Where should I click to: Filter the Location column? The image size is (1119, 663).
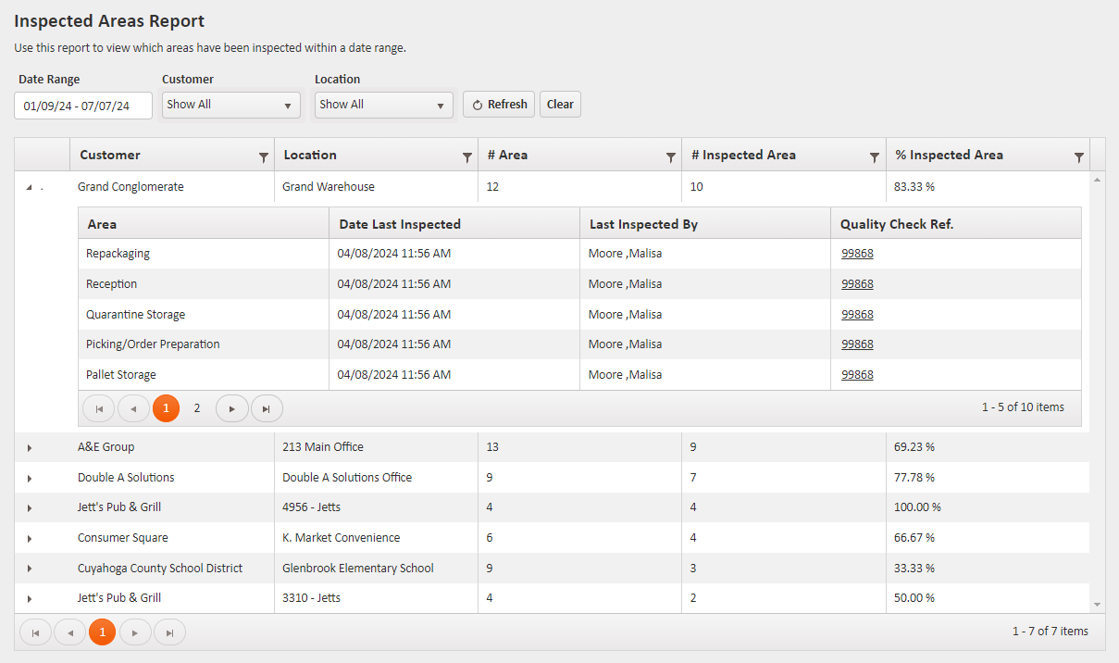466,155
